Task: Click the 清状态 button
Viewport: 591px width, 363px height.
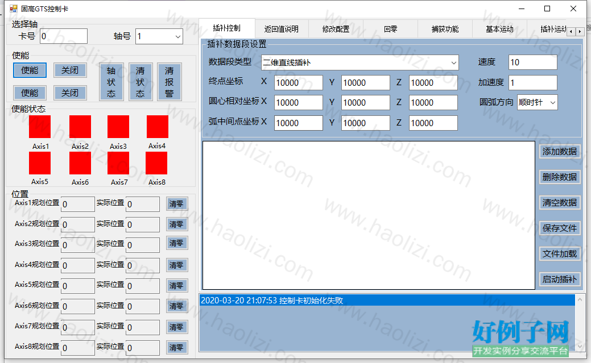Action: [140, 82]
